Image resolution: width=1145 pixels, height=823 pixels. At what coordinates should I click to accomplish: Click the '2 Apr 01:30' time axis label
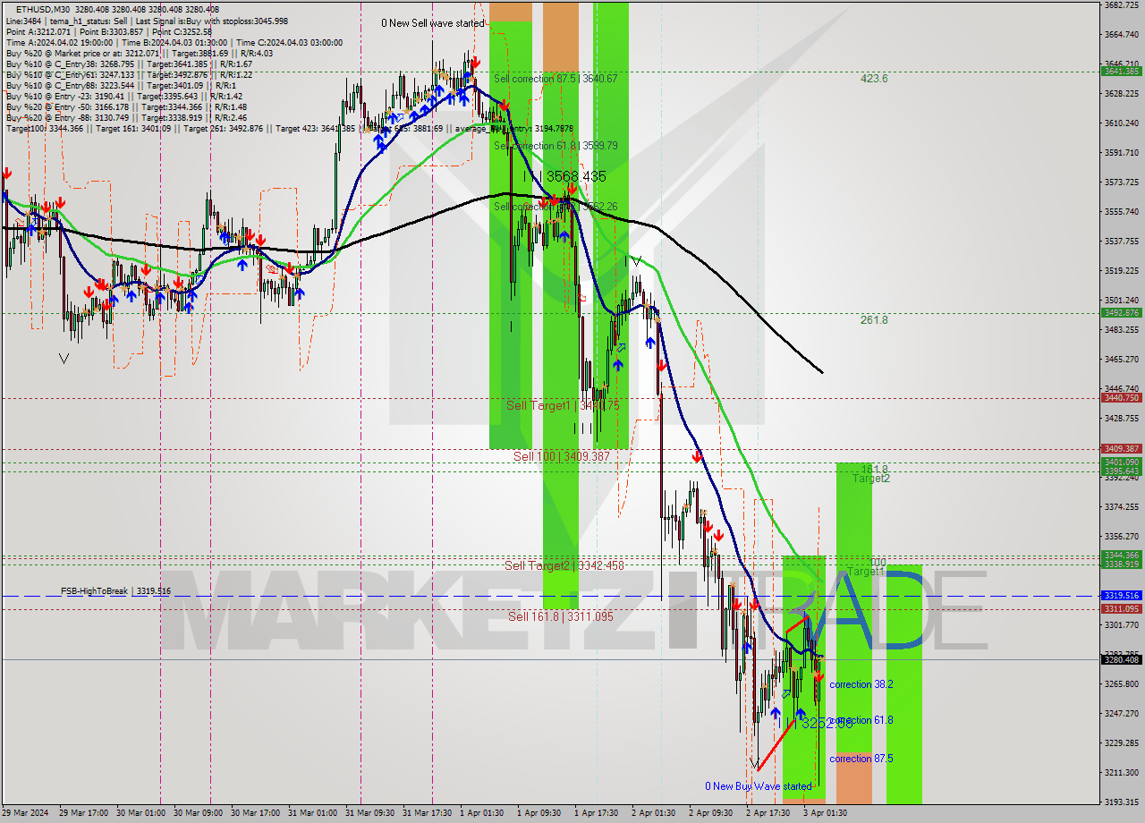tap(653, 813)
